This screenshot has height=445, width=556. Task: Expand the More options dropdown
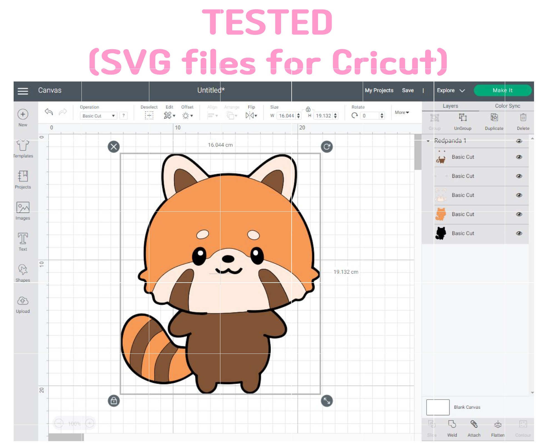(401, 112)
